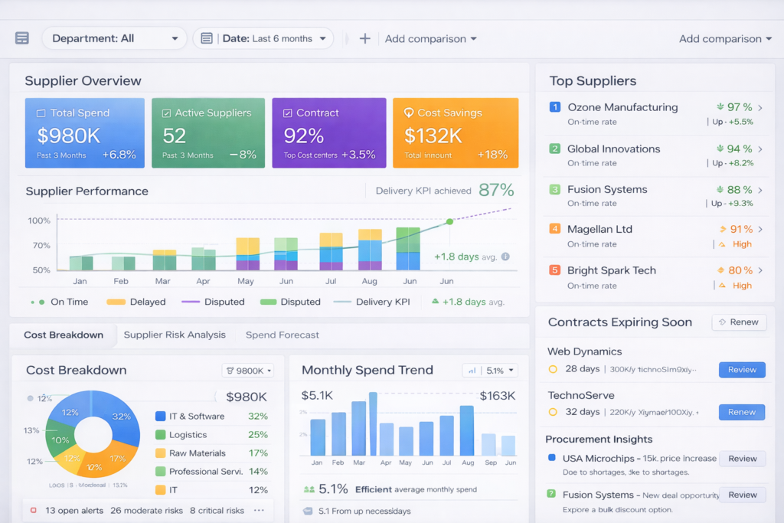The image size is (784, 523).
Task: Click the lightbulb icon on Cost Savings card
Action: coord(409,113)
